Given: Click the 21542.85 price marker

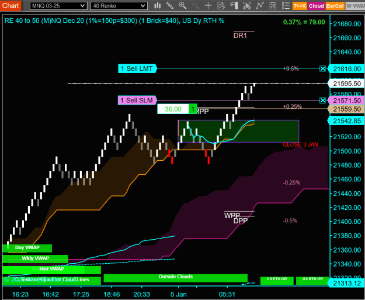Looking at the screenshot, I should click(x=346, y=121).
